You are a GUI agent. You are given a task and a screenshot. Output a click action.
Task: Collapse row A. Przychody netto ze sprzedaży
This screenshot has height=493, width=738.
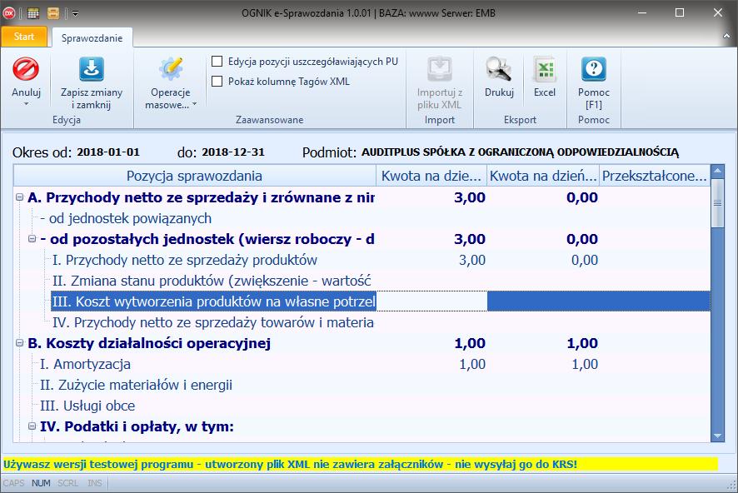point(20,197)
